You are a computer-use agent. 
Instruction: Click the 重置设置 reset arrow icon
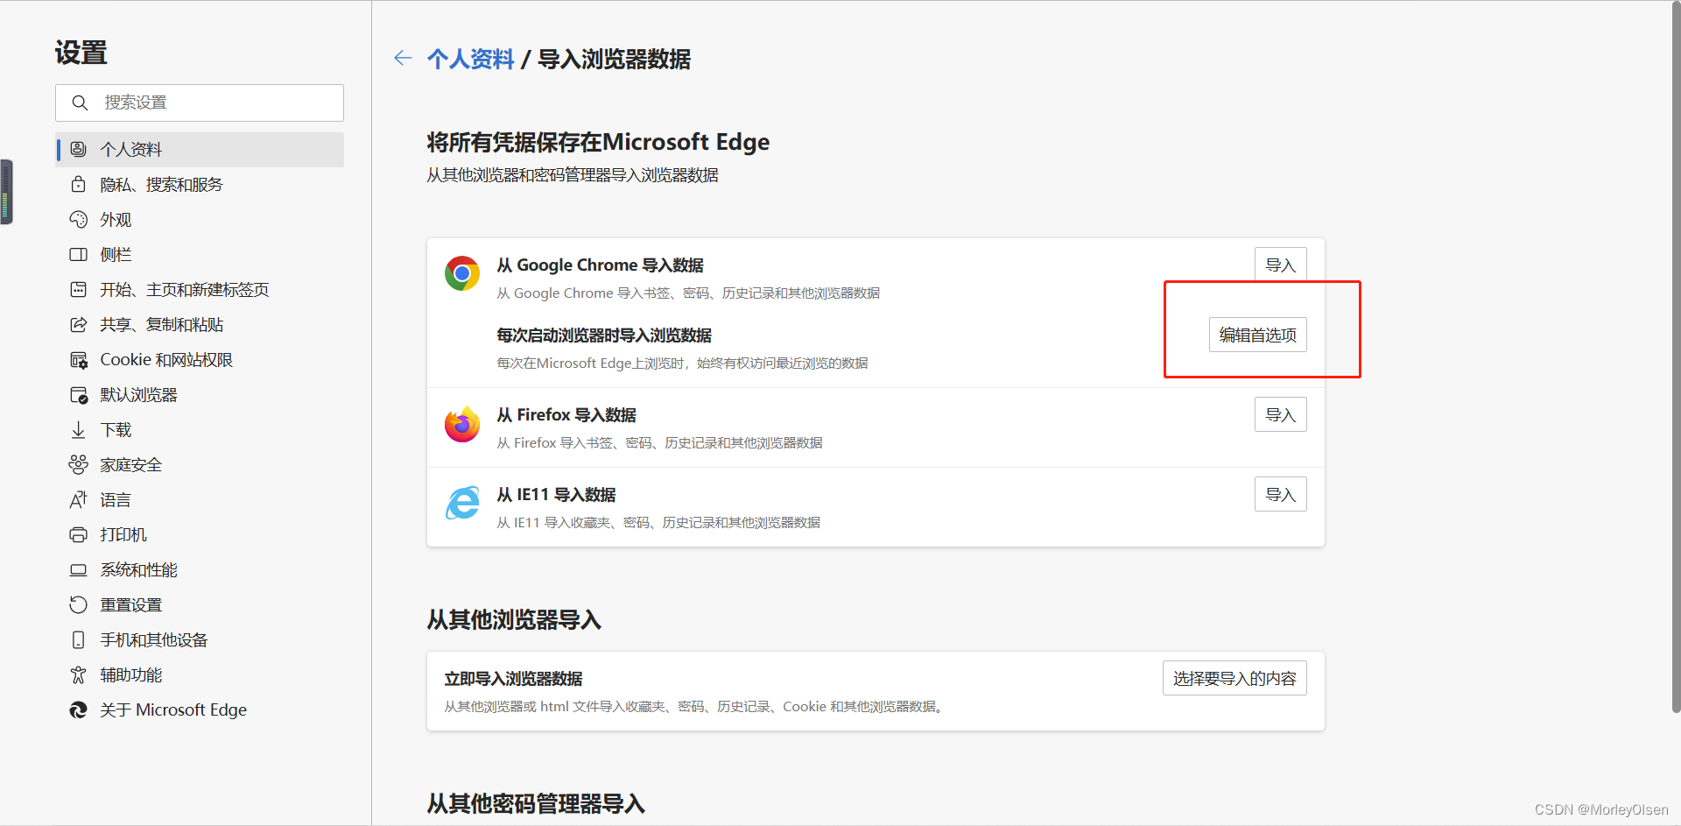pyautogui.click(x=78, y=604)
